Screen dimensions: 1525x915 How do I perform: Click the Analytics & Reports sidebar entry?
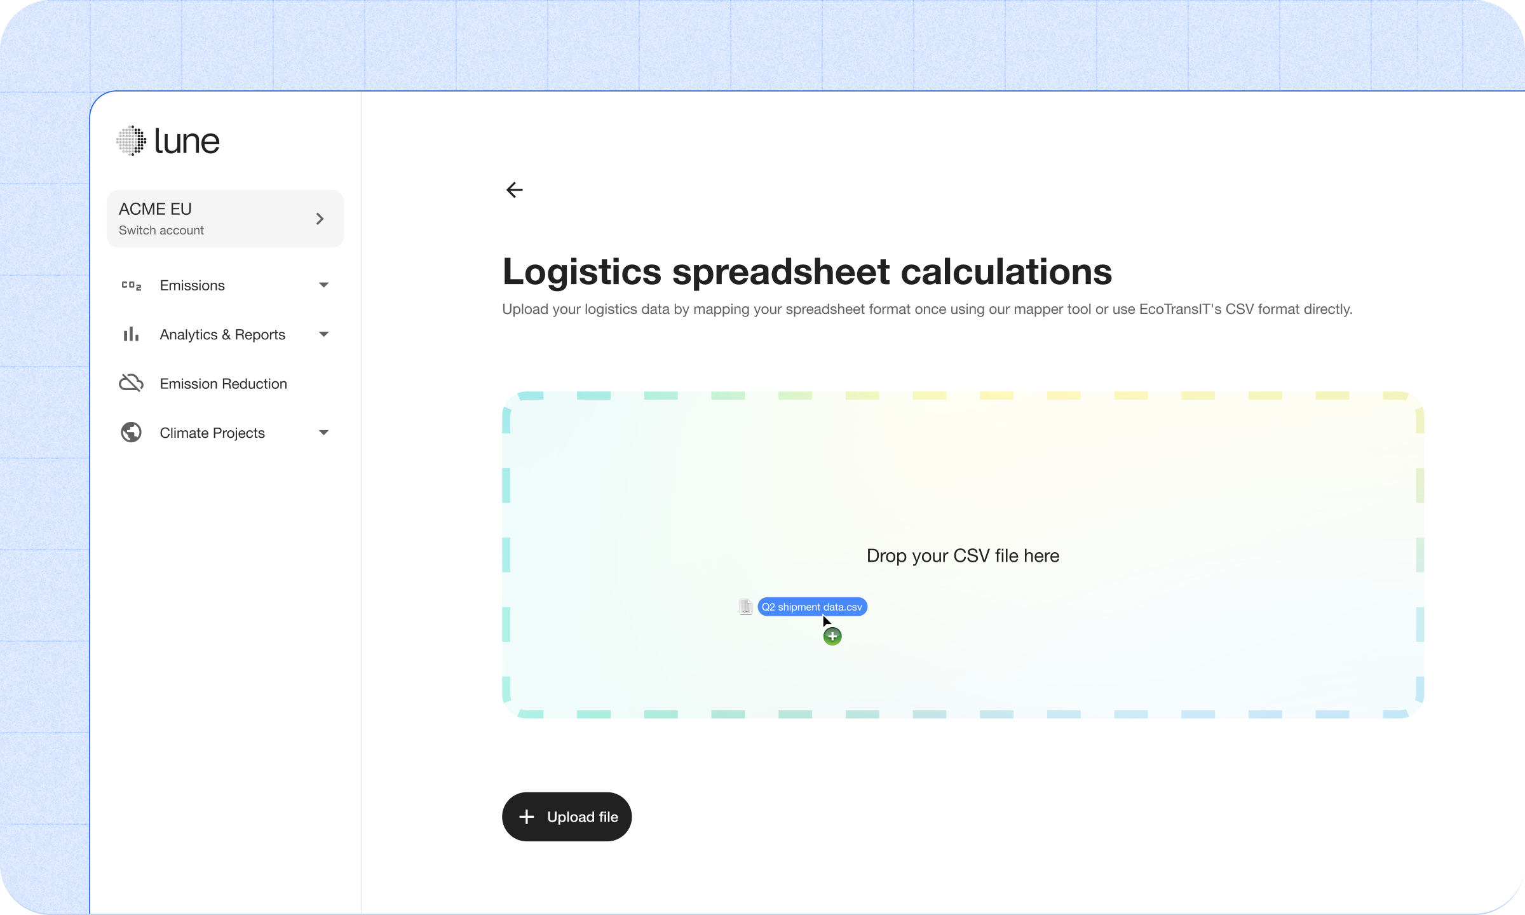pyautogui.click(x=222, y=334)
